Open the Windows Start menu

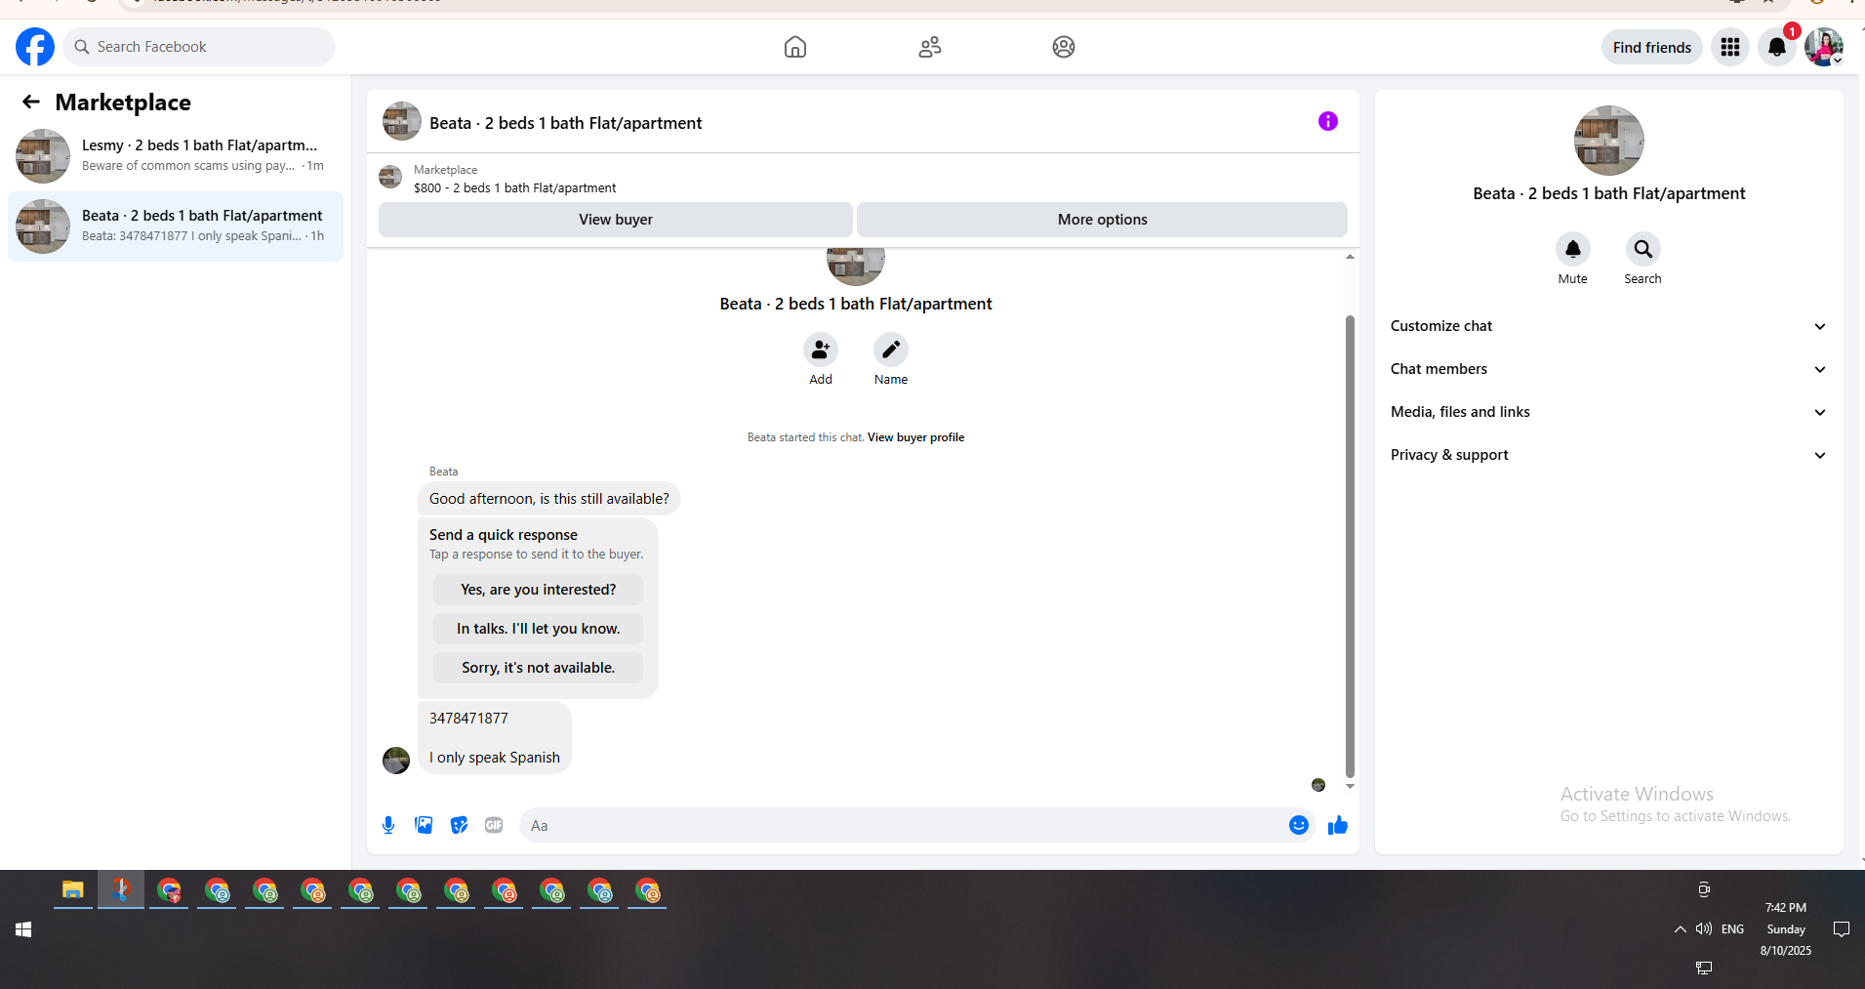[23, 929]
